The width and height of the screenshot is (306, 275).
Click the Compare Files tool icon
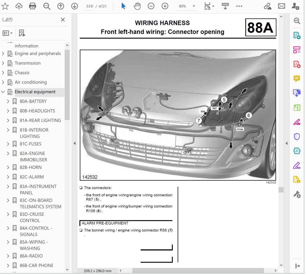pos(297,108)
